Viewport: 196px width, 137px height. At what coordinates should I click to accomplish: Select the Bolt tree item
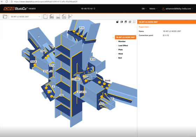pyautogui.click(x=120, y=58)
